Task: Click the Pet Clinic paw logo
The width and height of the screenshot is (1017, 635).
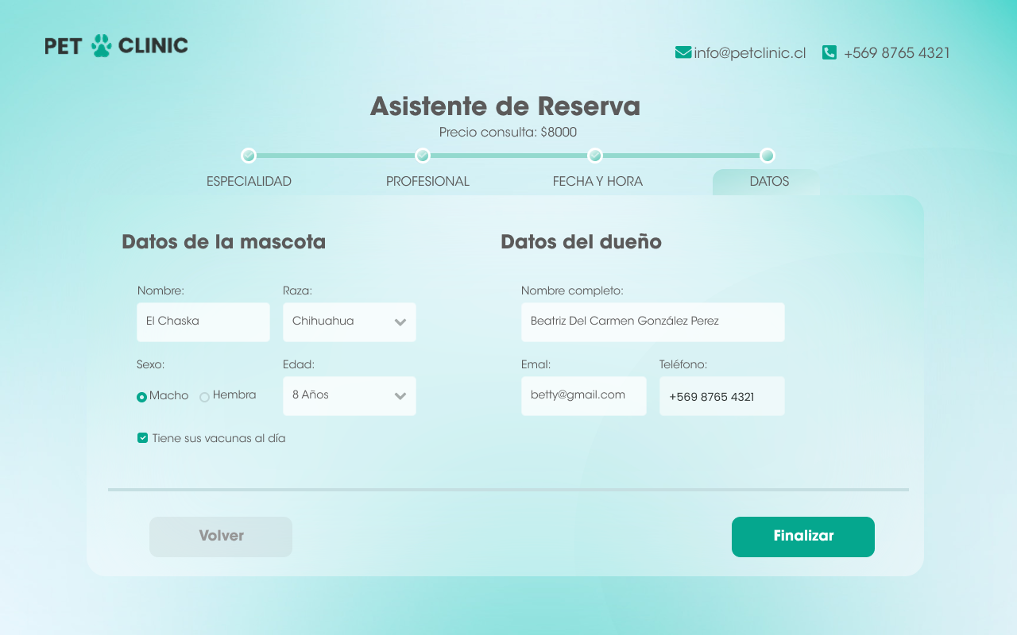Action: click(x=116, y=45)
